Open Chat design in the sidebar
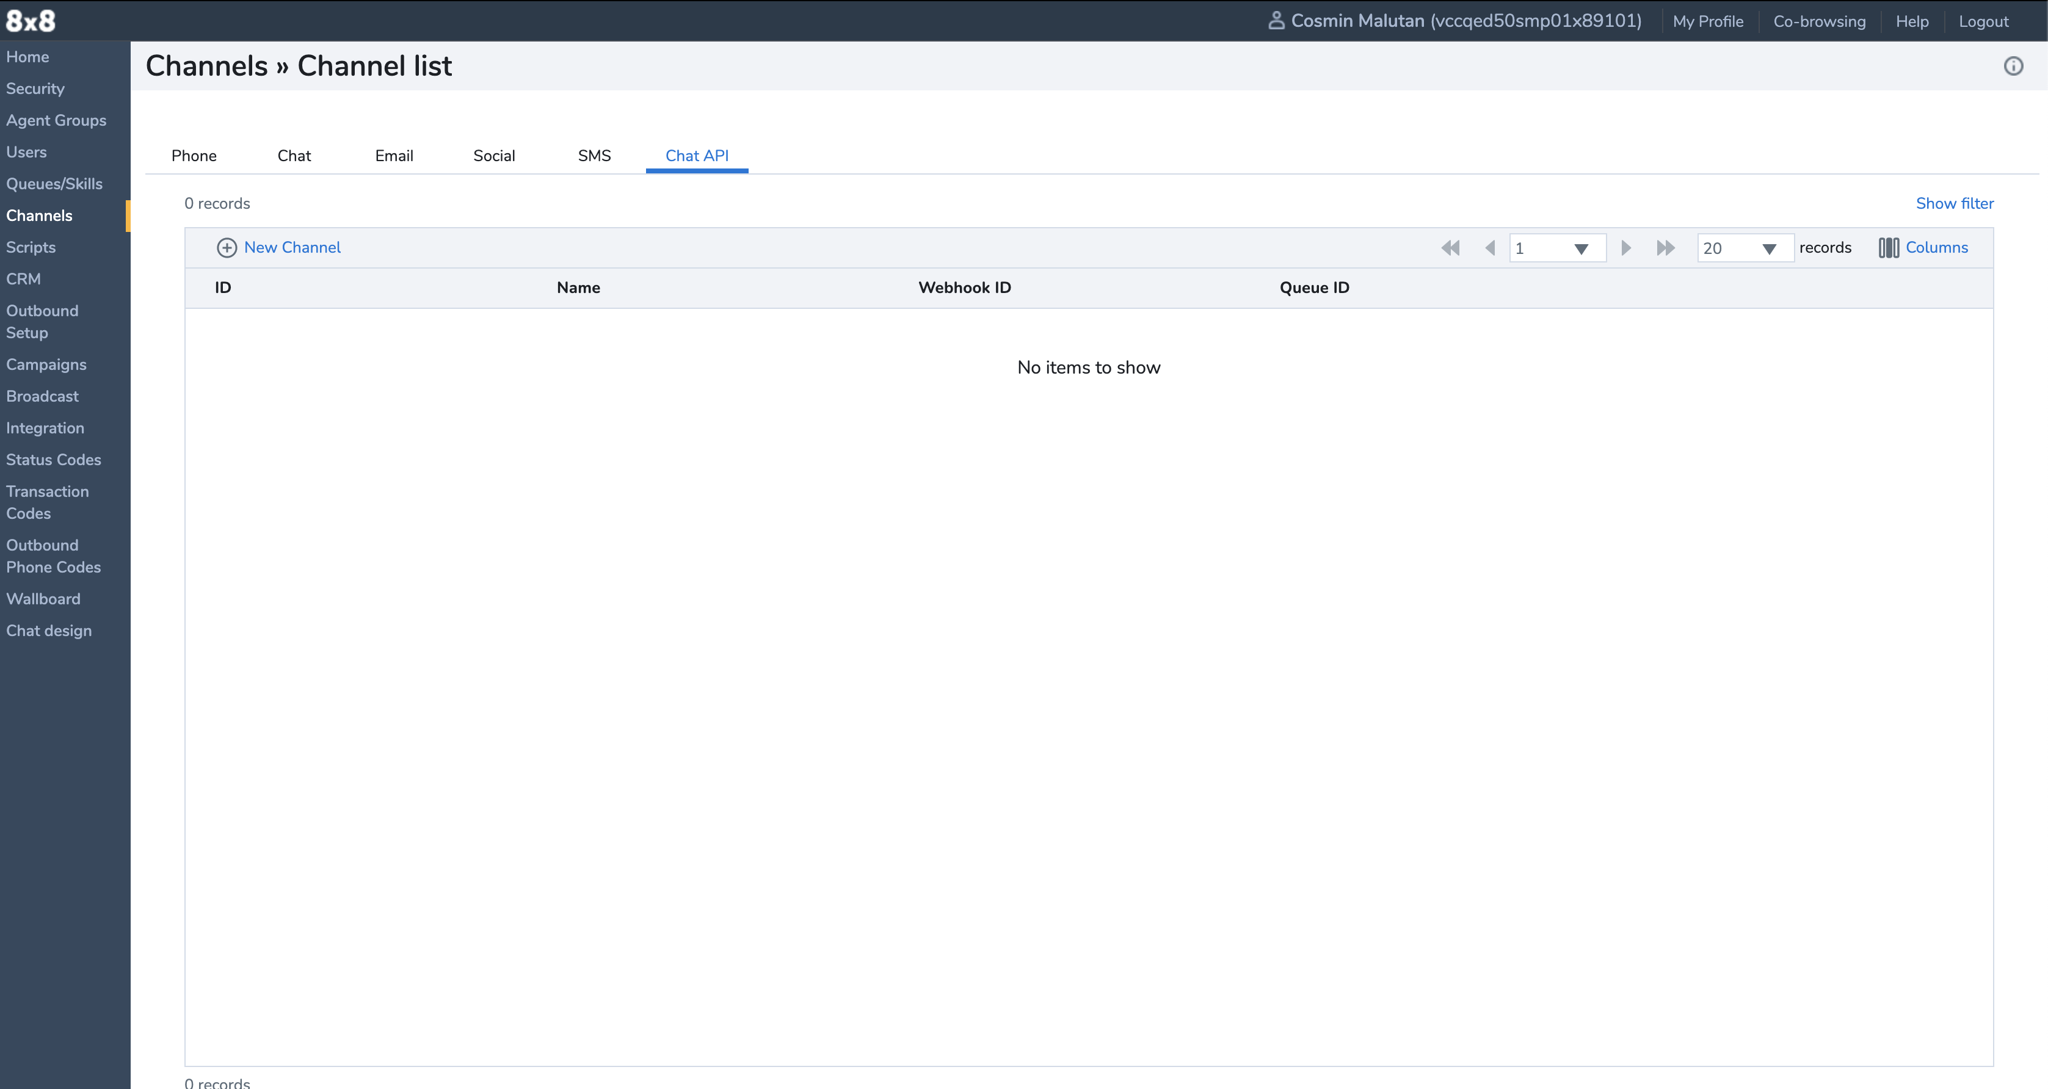The image size is (2048, 1089). tap(48, 631)
